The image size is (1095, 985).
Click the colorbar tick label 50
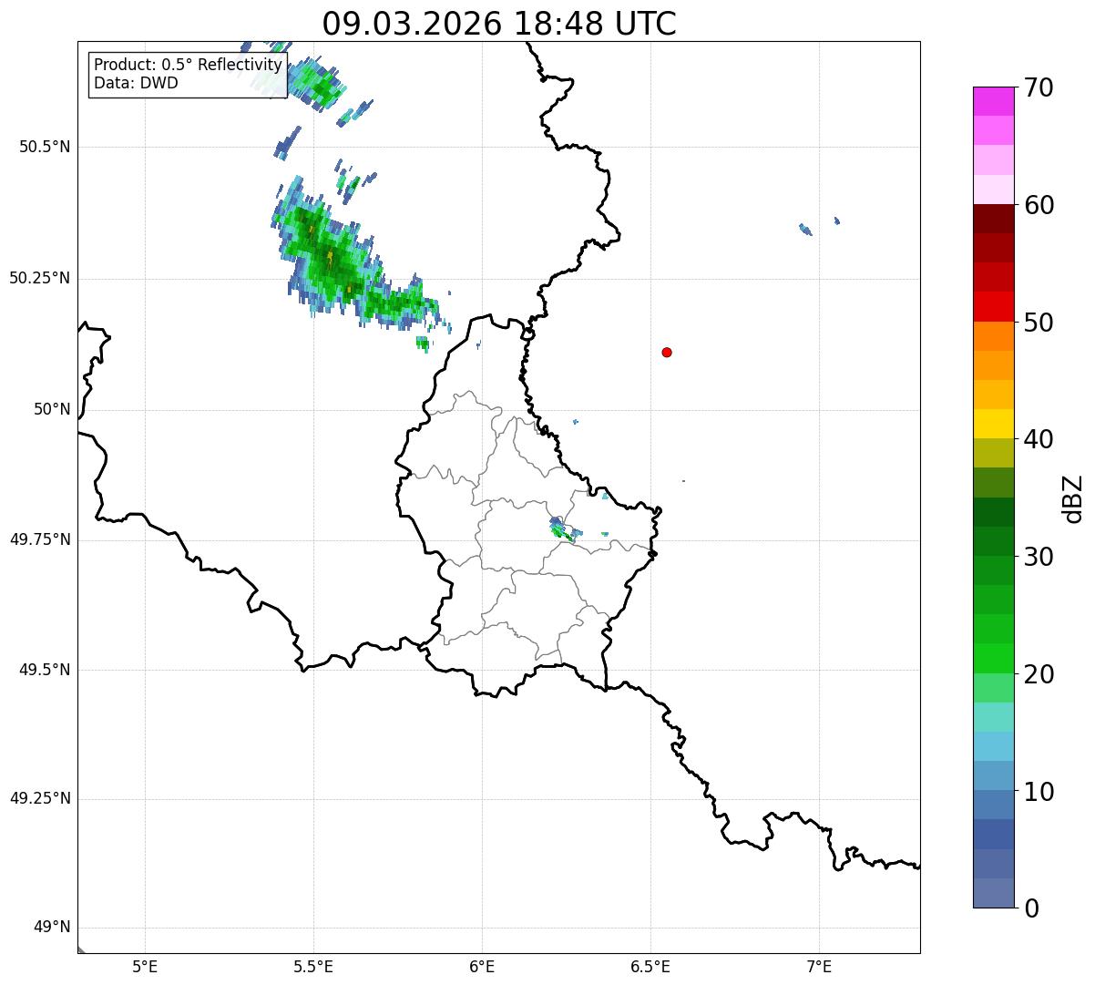click(x=1039, y=323)
